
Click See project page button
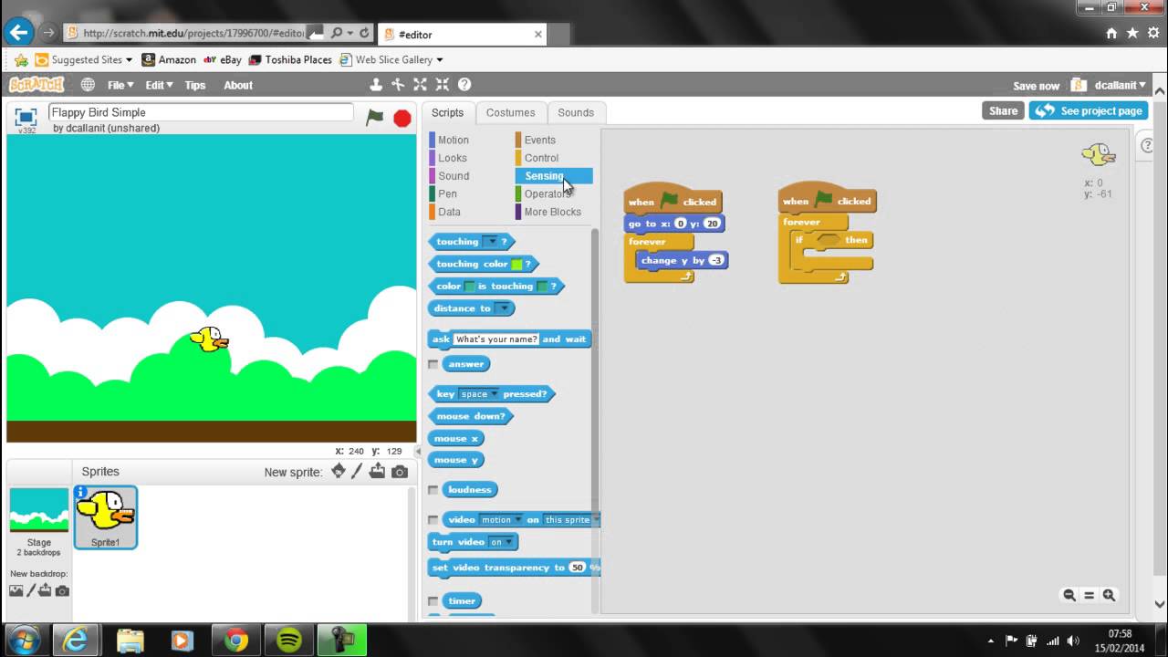pyautogui.click(x=1089, y=110)
